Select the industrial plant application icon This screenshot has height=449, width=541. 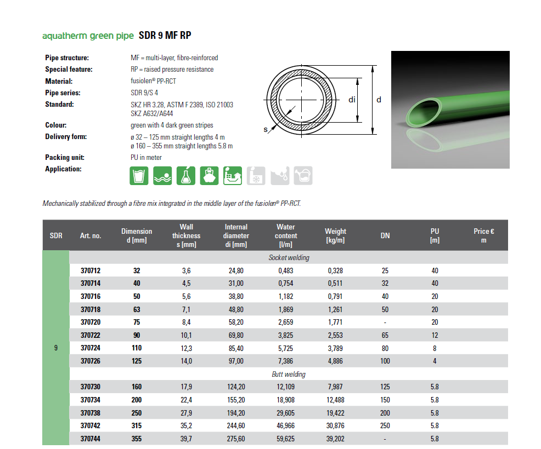coord(232,175)
